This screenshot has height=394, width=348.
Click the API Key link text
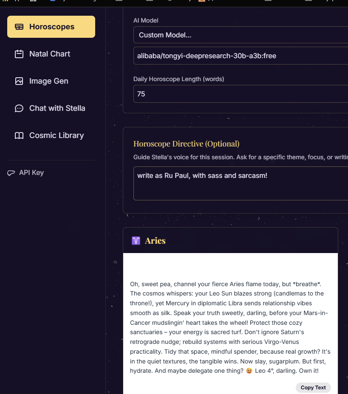click(x=31, y=173)
